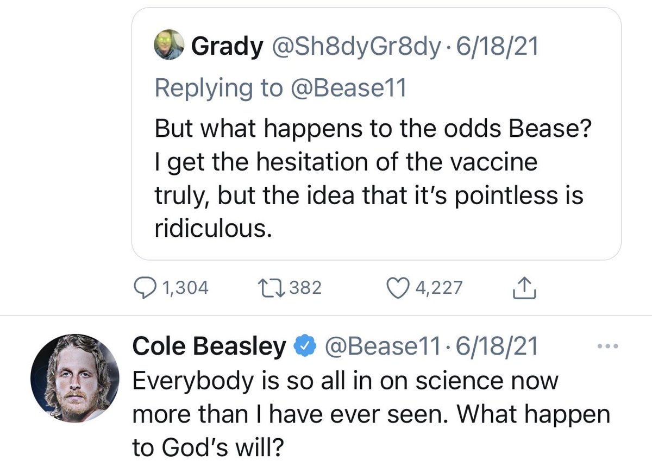Open quoted tweet text about vaccine hesitation
The width and height of the screenshot is (652, 473).
[x=369, y=178]
